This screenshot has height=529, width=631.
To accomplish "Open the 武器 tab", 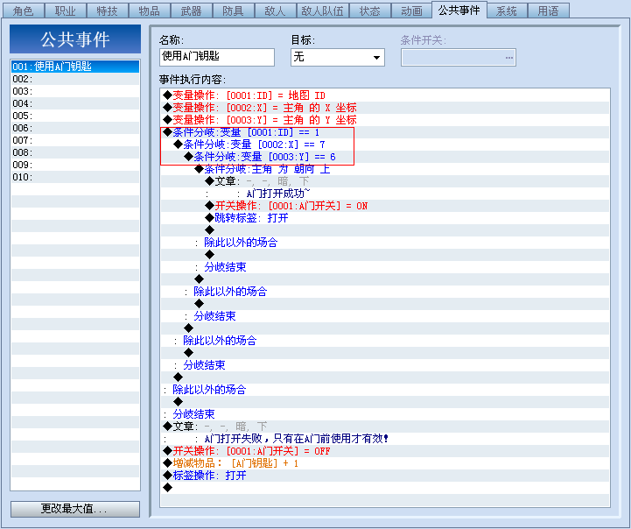I will click(x=191, y=11).
